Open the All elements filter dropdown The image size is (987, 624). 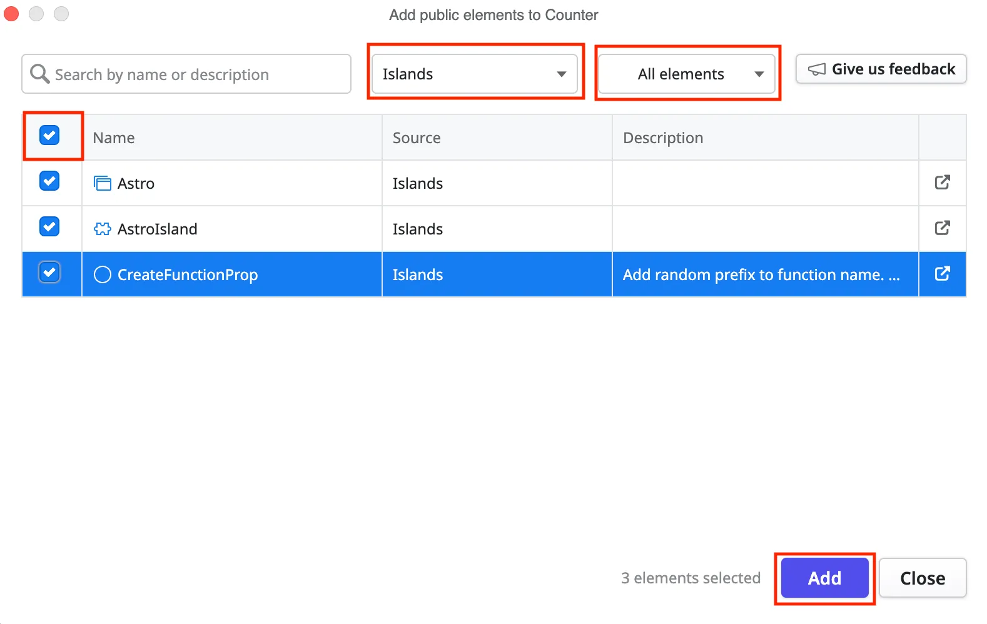(687, 74)
